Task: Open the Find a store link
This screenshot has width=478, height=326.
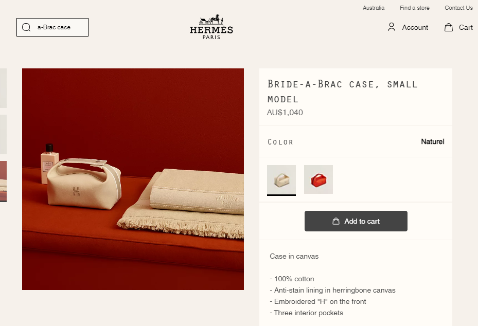Action: (414, 8)
